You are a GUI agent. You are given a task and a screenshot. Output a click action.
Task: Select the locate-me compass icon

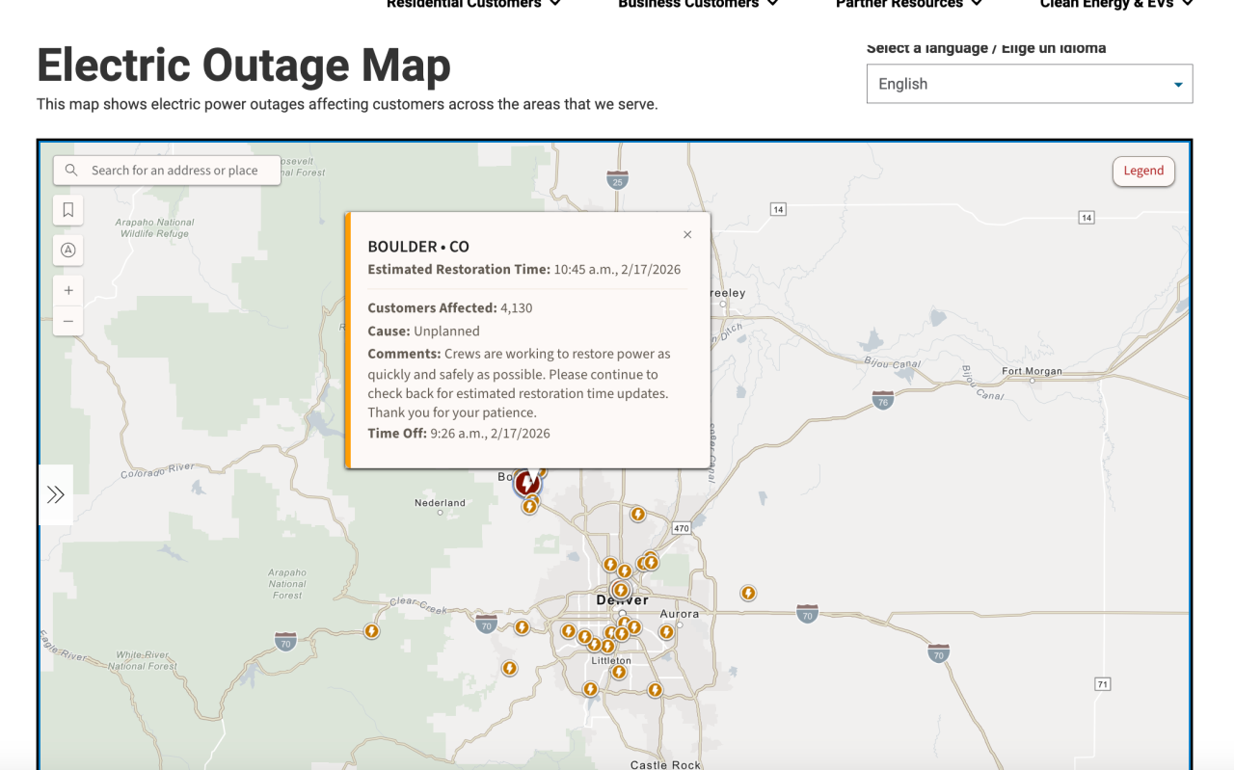[x=67, y=250]
